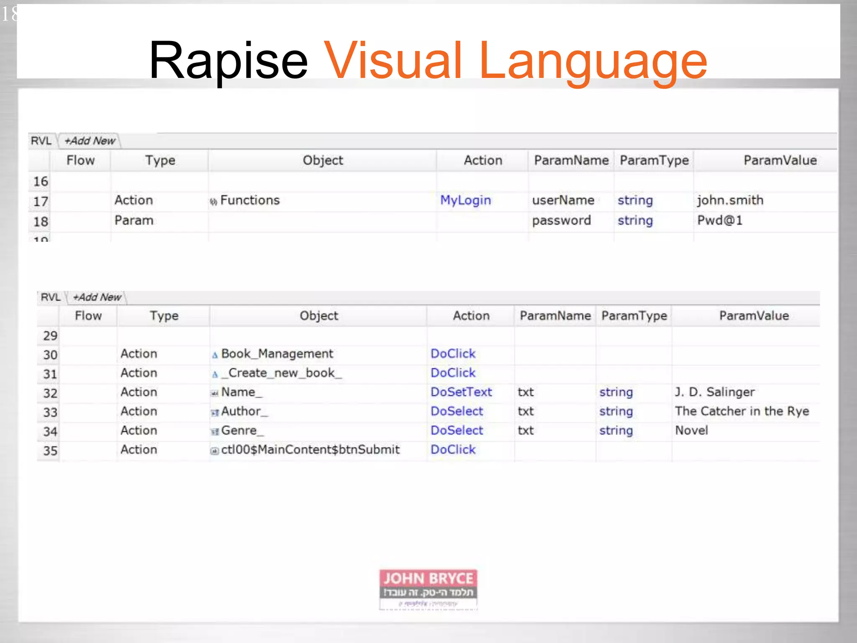Viewport: 857px width, 643px height.
Task: Click the Author_ select box icon
Action: (x=215, y=413)
